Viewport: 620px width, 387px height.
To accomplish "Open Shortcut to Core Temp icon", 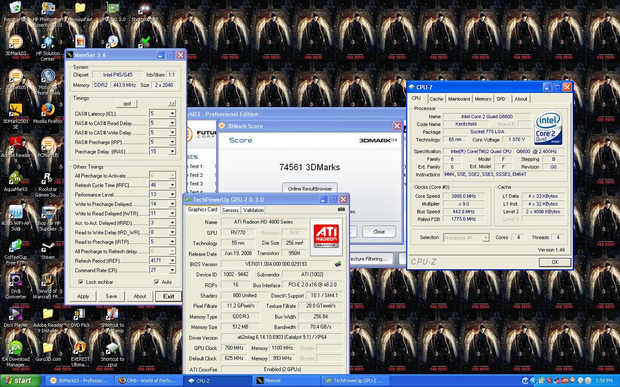I will click(112, 320).
